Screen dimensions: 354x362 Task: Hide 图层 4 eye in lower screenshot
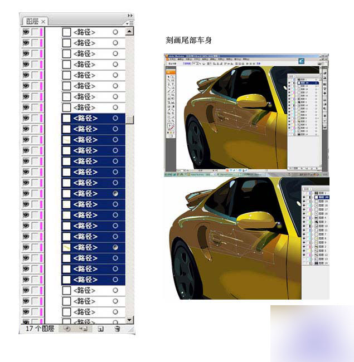coord(304,218)
